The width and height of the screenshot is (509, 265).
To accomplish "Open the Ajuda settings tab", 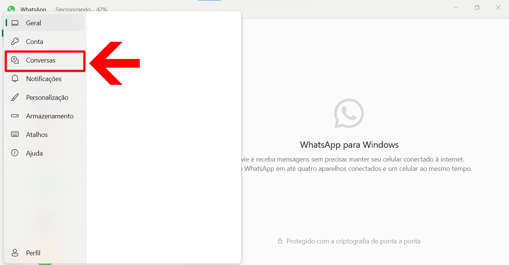I will (45, 153).
